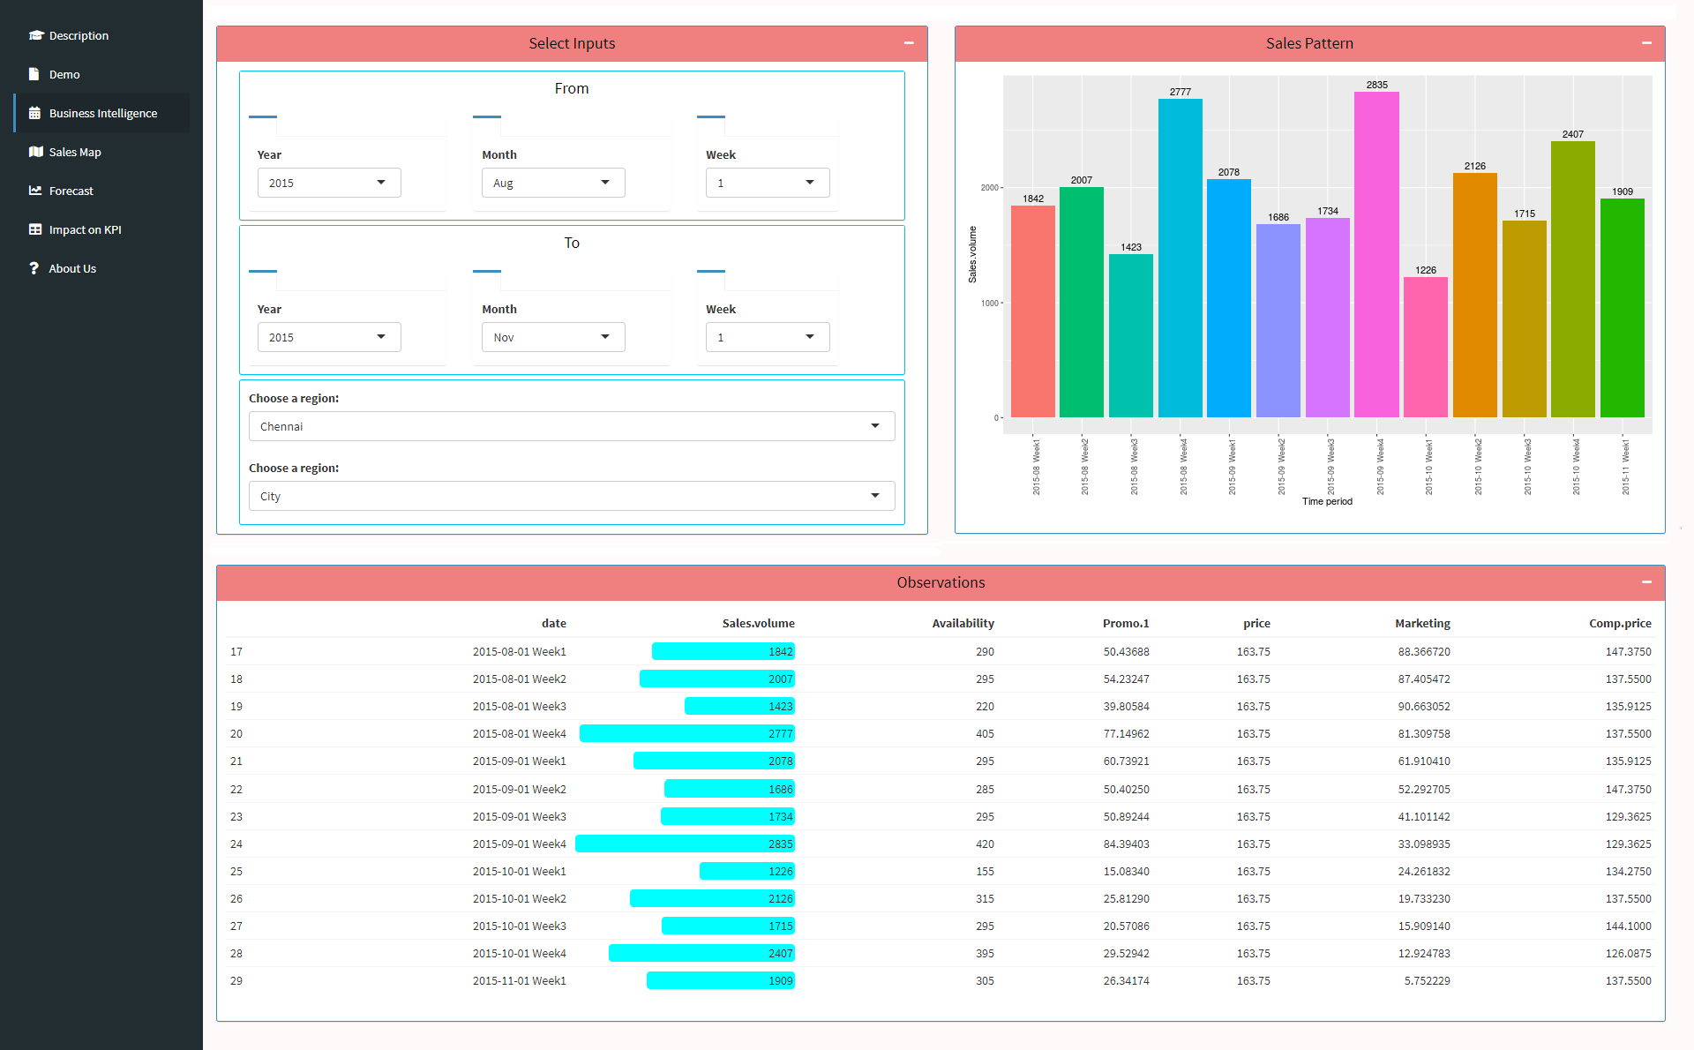Open the Description menu item

101,35
